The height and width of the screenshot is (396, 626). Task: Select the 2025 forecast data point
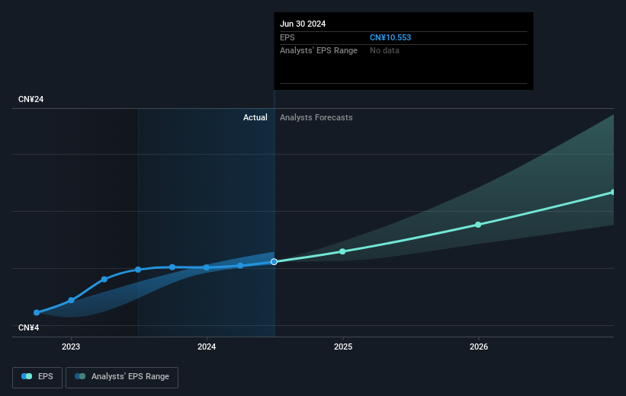point(342,251)
